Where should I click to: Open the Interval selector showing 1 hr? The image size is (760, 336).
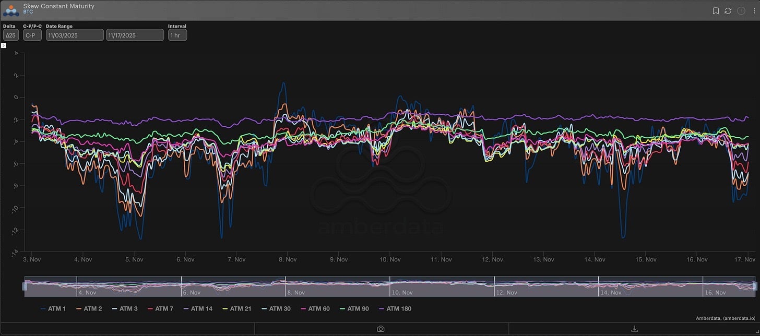coord(177,35)
